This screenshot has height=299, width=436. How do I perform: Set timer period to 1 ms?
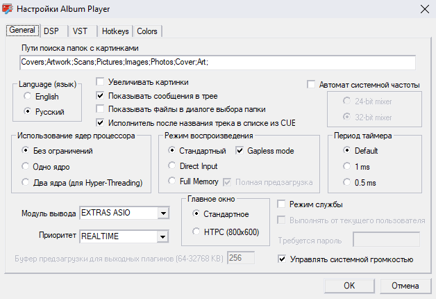pos(346,167)
